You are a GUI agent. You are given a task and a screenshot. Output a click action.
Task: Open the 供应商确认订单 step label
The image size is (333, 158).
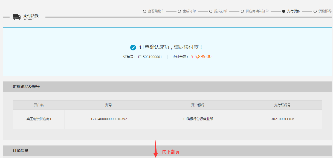pos(257,11)
